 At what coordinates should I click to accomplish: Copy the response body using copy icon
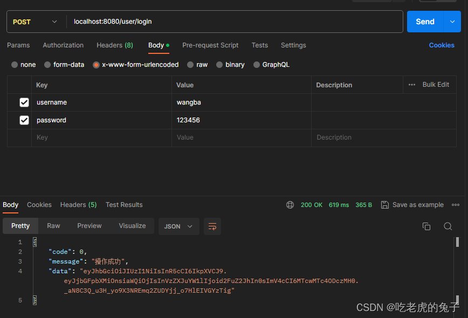point(426,226)
